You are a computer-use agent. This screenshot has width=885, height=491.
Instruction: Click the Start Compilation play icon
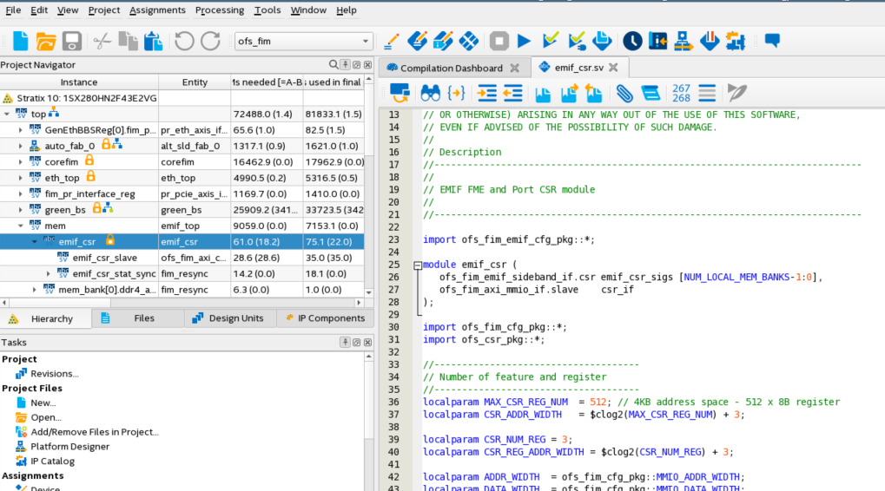(524, 41)
